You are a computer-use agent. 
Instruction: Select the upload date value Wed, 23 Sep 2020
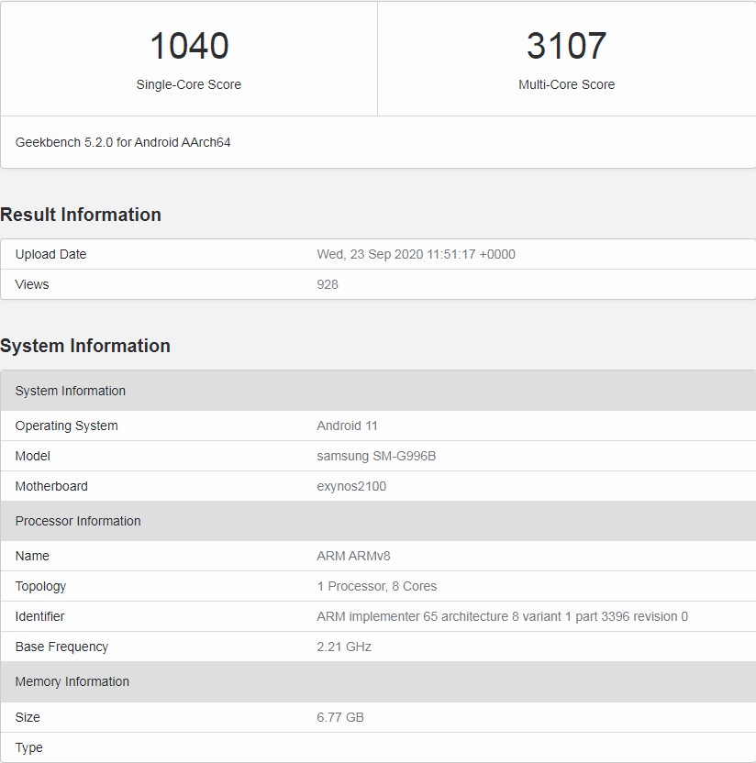pos(416,254)
